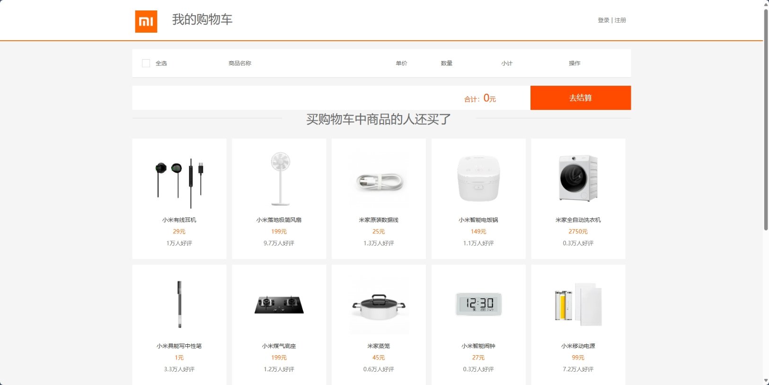Open the 米家全自动洗衣机 title link

(x=578, y=220)
